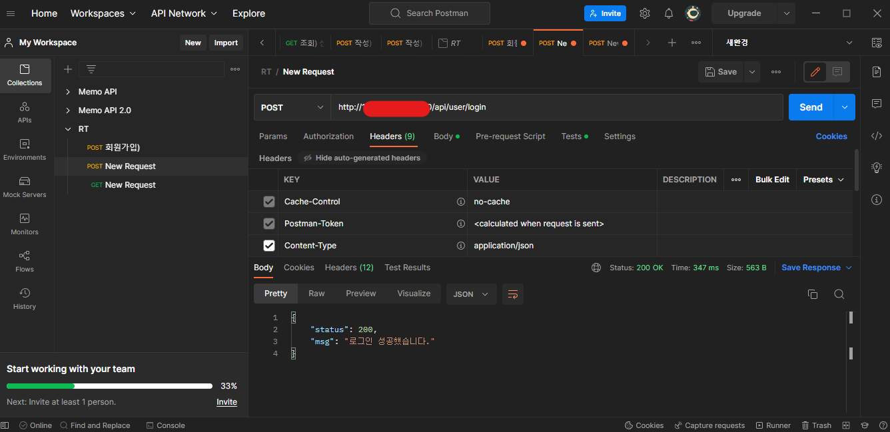
Task: Open the collections options ellipsis menu
Action: [235, 69]
